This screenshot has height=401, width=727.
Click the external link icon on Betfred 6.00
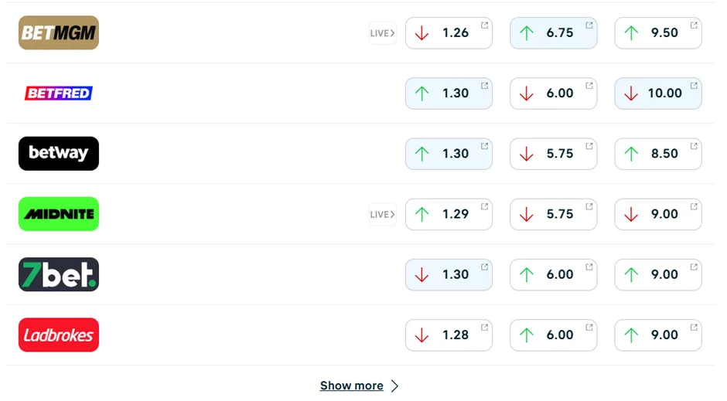pos(589,86)
